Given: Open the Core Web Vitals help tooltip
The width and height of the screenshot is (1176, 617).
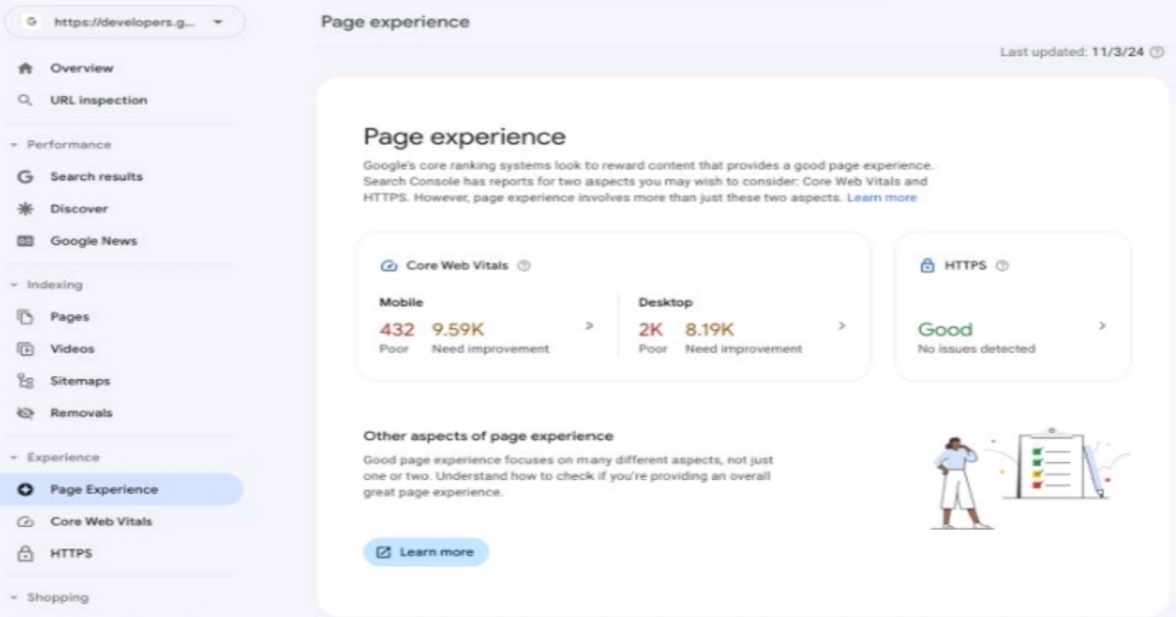Looking at the screenshot, I should (x=522, y=264).
